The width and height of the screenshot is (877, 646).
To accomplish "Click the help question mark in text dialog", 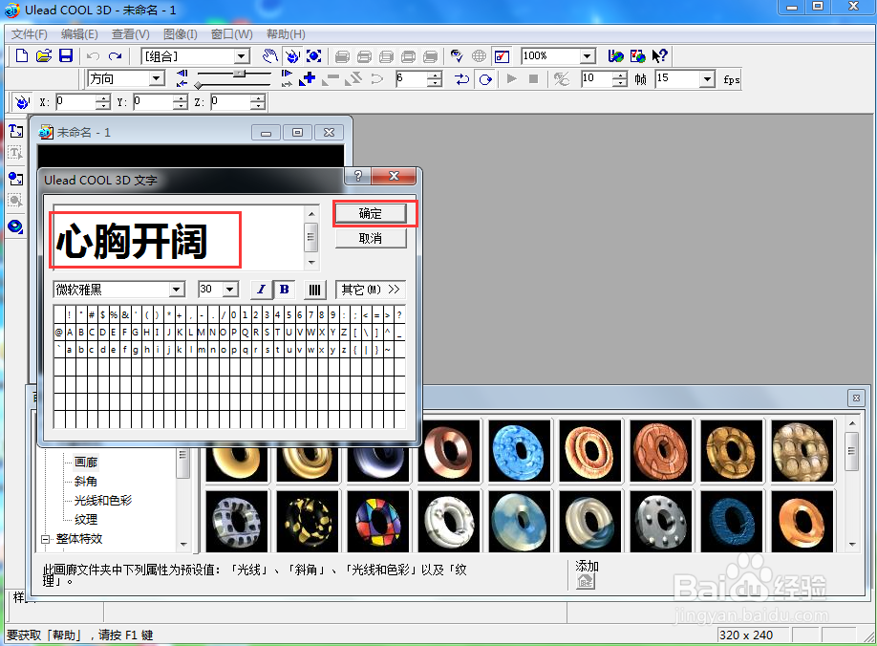I will (358, 176).
